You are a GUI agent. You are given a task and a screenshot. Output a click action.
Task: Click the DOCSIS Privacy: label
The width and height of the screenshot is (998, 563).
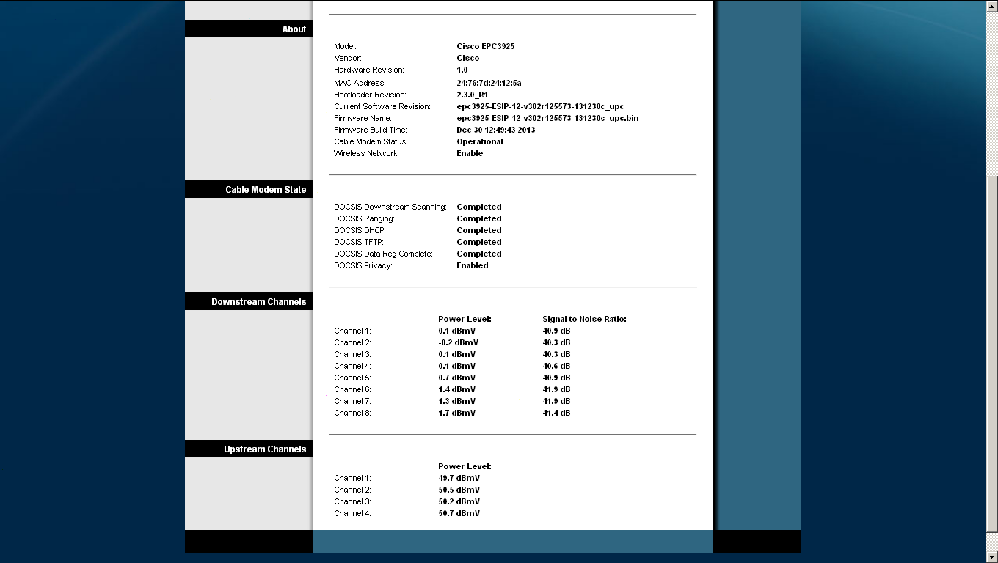tap(363, 265)
